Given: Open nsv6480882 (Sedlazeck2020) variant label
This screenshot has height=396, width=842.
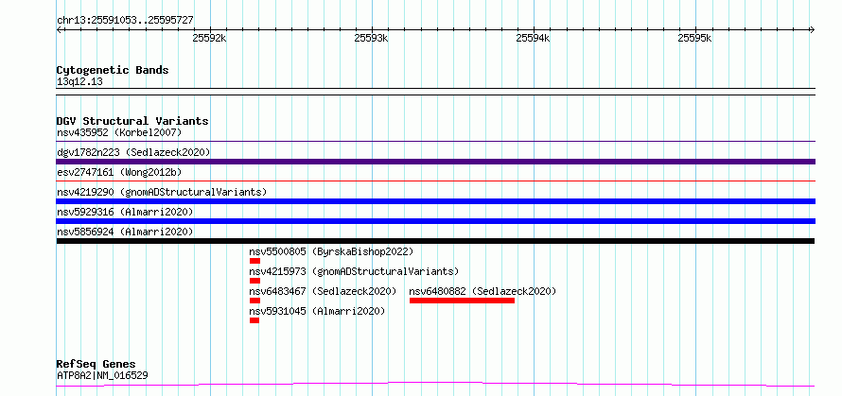Looking at the screenshot, I should tap(482, 291).
